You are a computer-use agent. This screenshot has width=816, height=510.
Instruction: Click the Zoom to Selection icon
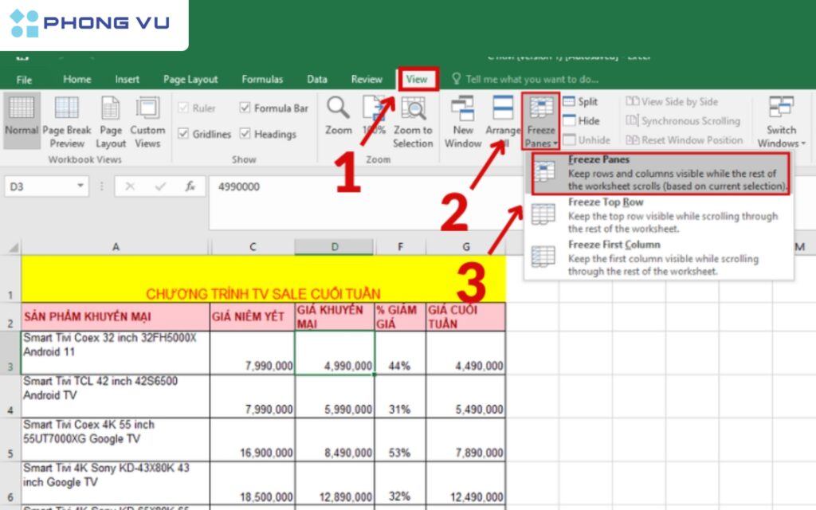click(414, 108)
